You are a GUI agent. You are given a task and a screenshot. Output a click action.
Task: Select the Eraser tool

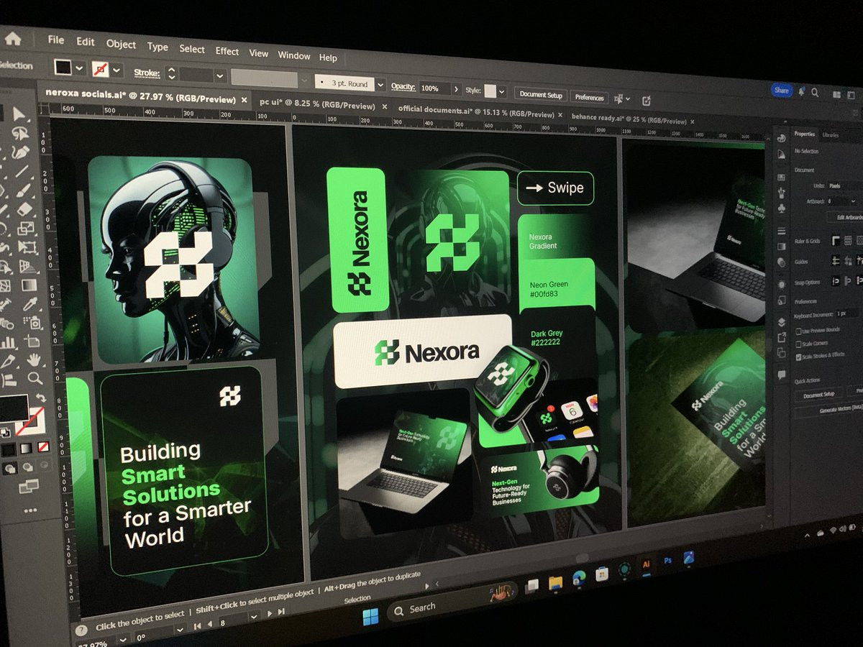click(x=24, y=208)
